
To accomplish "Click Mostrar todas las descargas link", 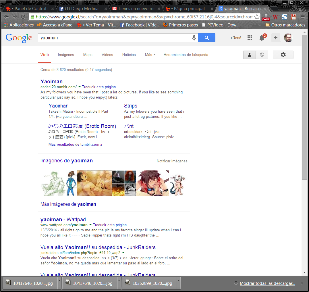I will [x=267, y=283].
